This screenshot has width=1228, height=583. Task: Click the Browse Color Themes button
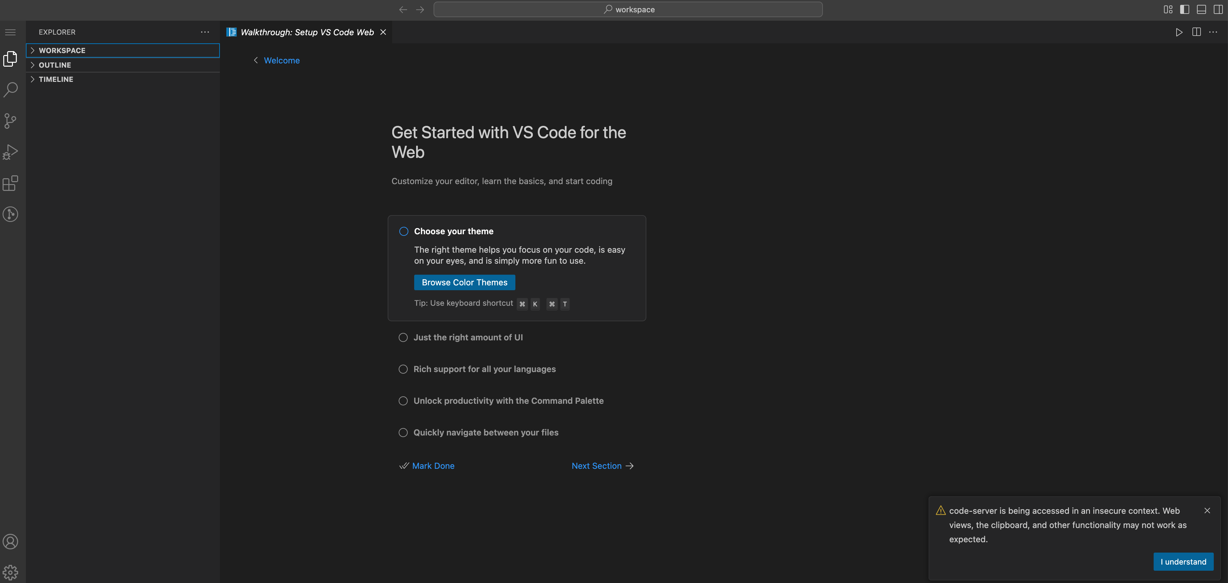point(464,282)
